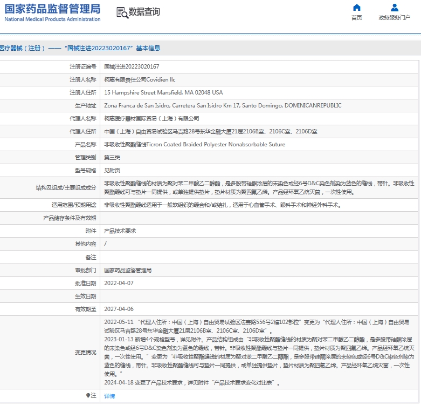Click the approval date 2022-04-07
Screen dimensions: 421x405
[119, 283]
